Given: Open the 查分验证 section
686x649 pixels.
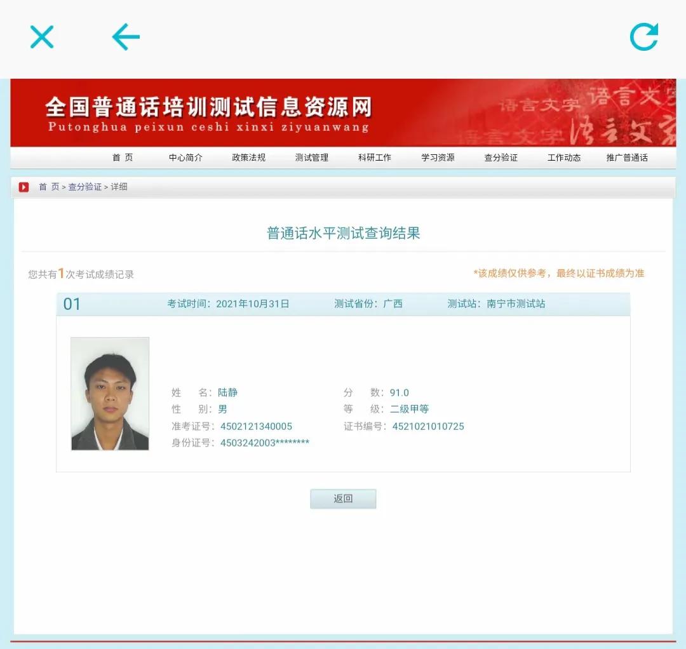Looking at the screenshot, I should pyautogui.click(x=501, y=158).
